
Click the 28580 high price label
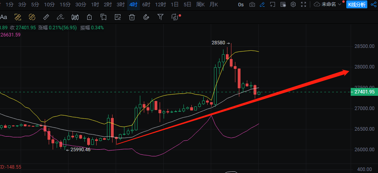[x=218, y=43]
